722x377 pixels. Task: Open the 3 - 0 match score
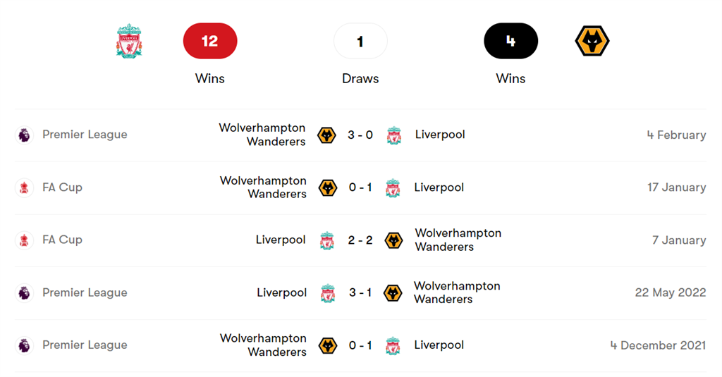360,135
